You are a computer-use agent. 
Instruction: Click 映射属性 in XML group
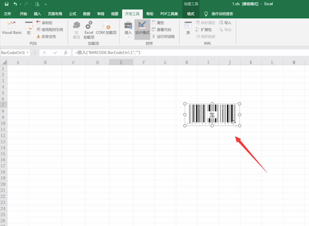coord(205,23)
